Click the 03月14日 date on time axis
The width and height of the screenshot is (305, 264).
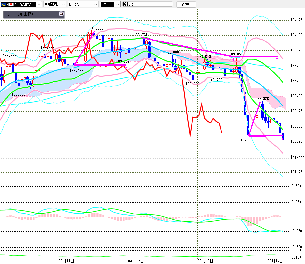click(275, 260)
